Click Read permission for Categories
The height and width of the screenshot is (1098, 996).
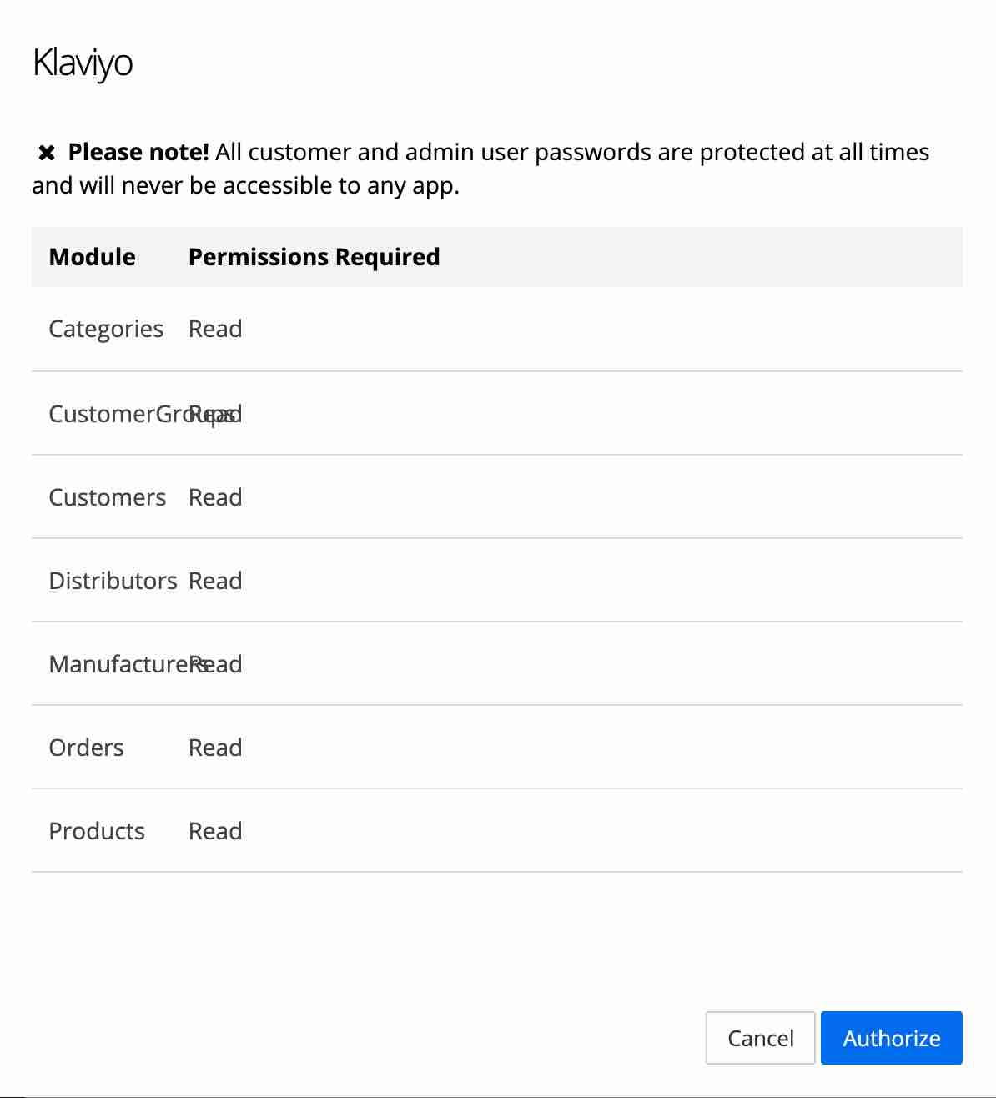tap(214, 330)
